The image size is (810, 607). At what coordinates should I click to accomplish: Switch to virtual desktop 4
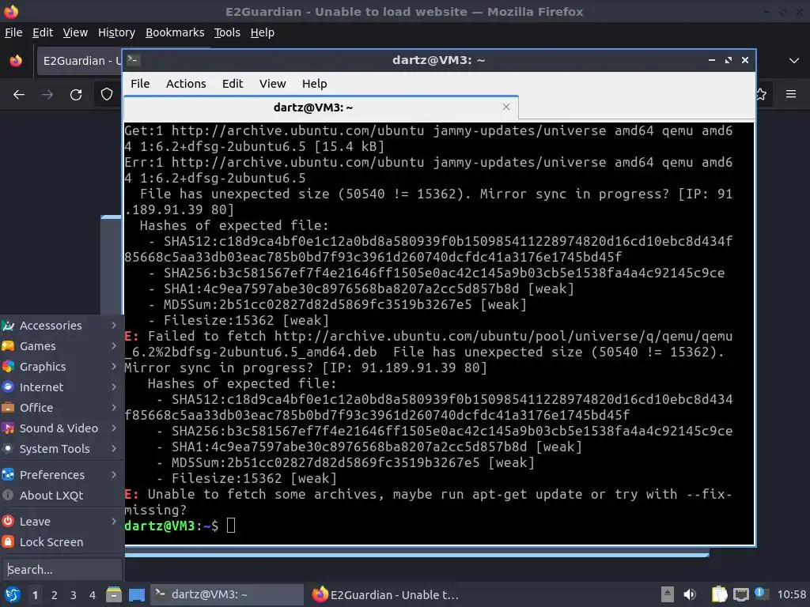point(93,595)
